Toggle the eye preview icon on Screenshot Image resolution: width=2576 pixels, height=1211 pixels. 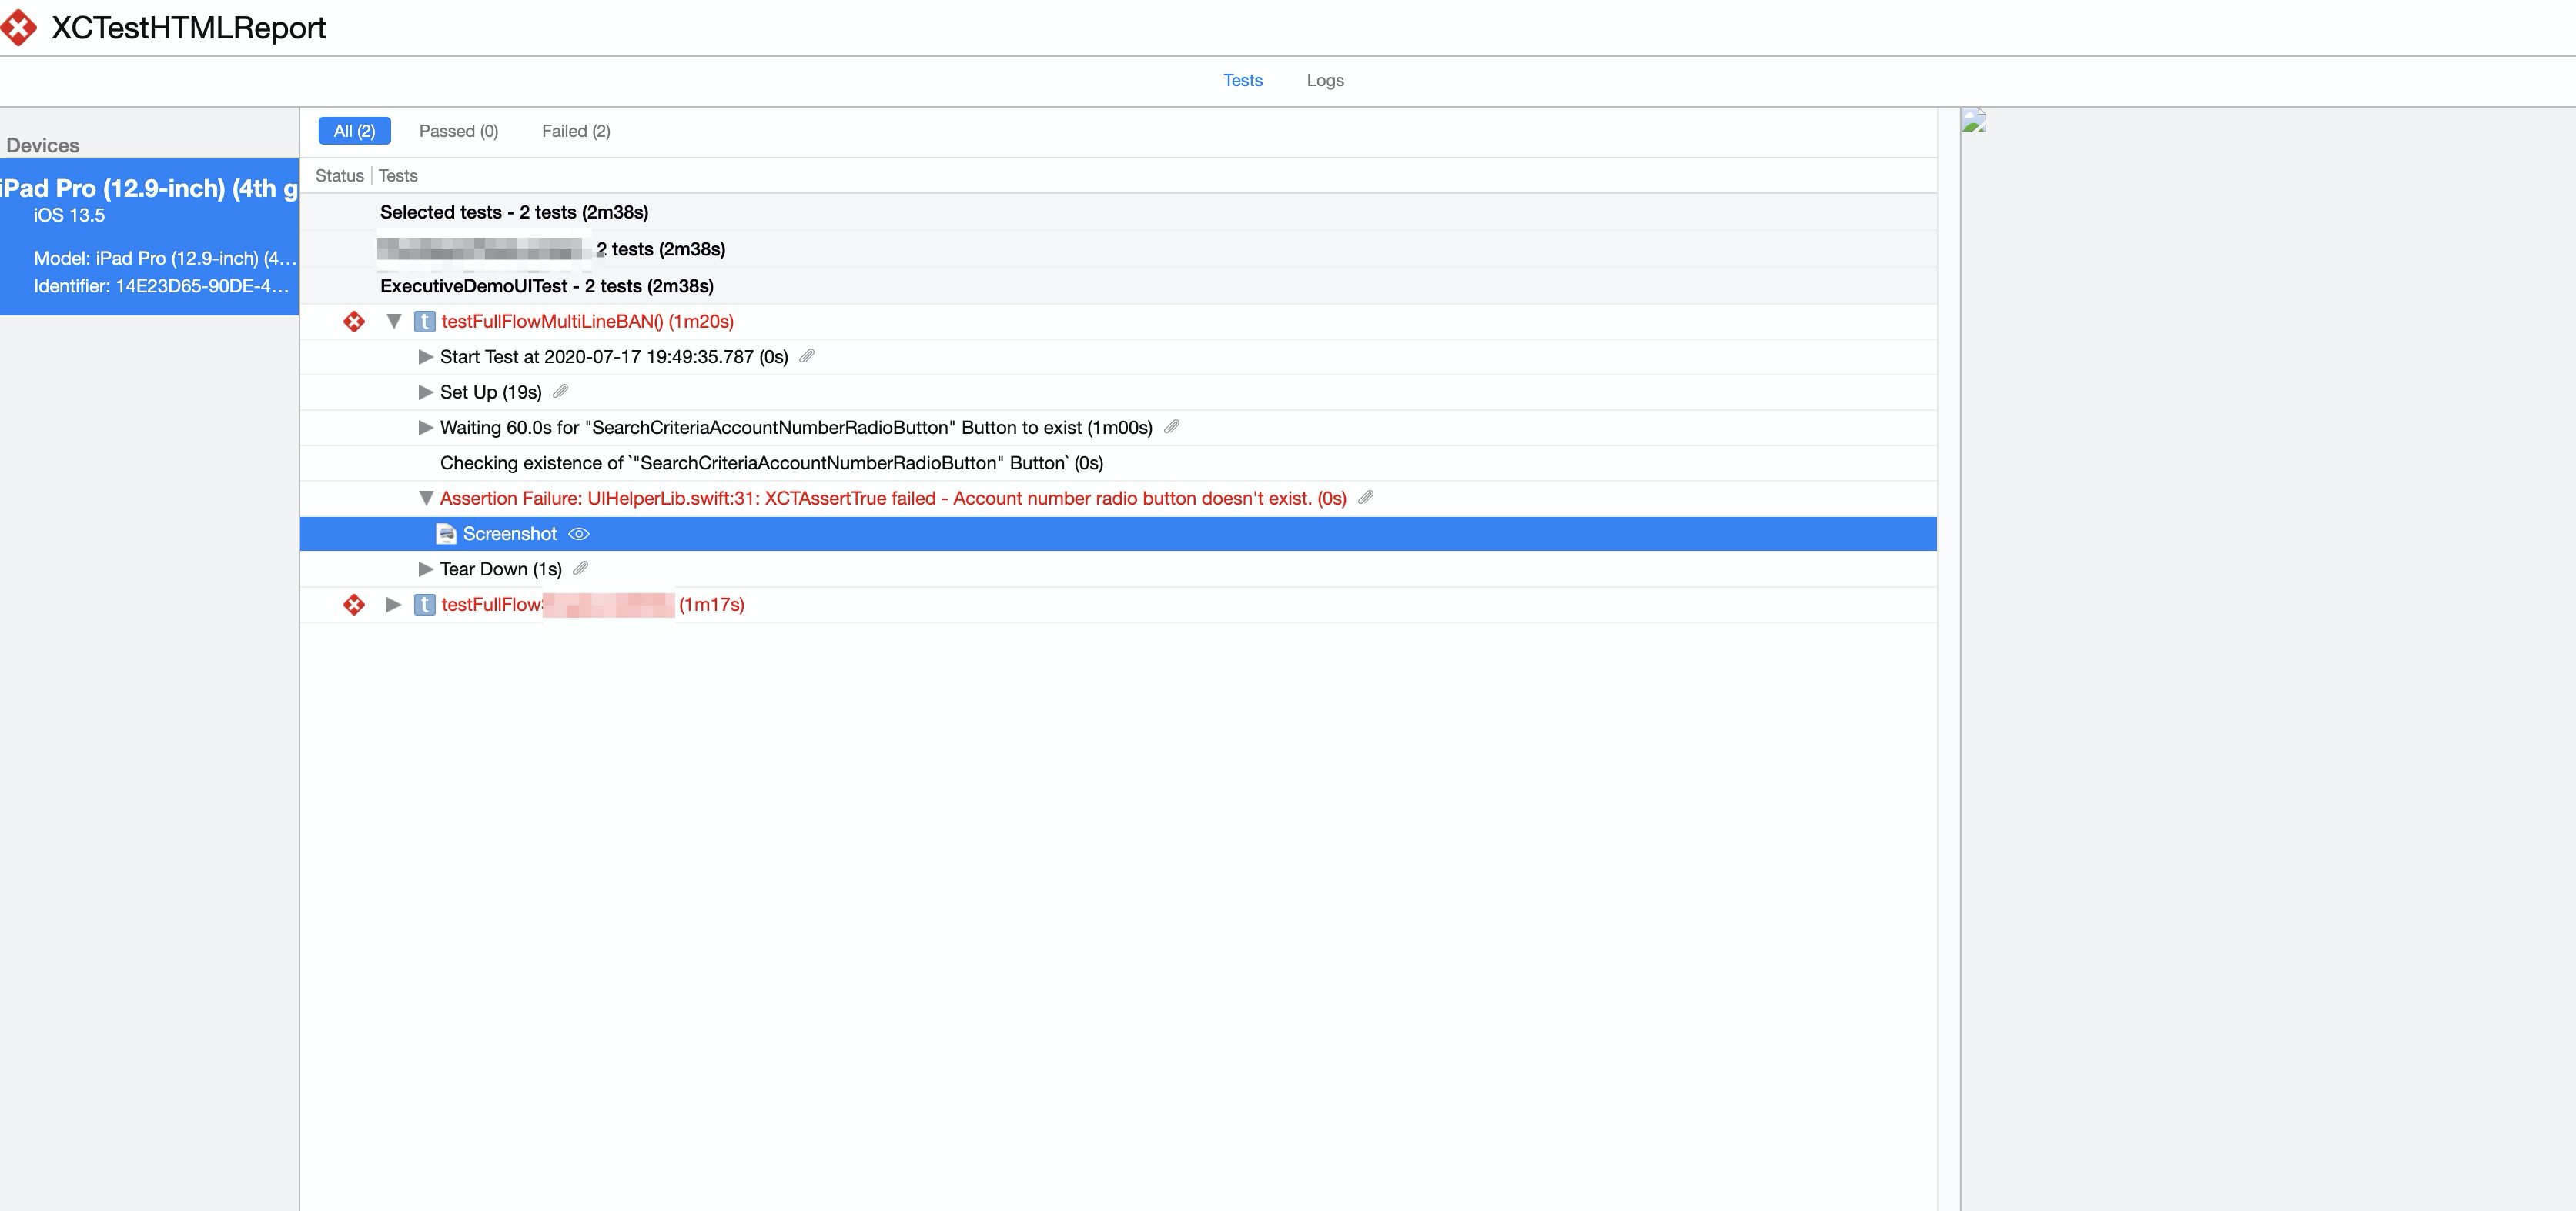point(579,533)
